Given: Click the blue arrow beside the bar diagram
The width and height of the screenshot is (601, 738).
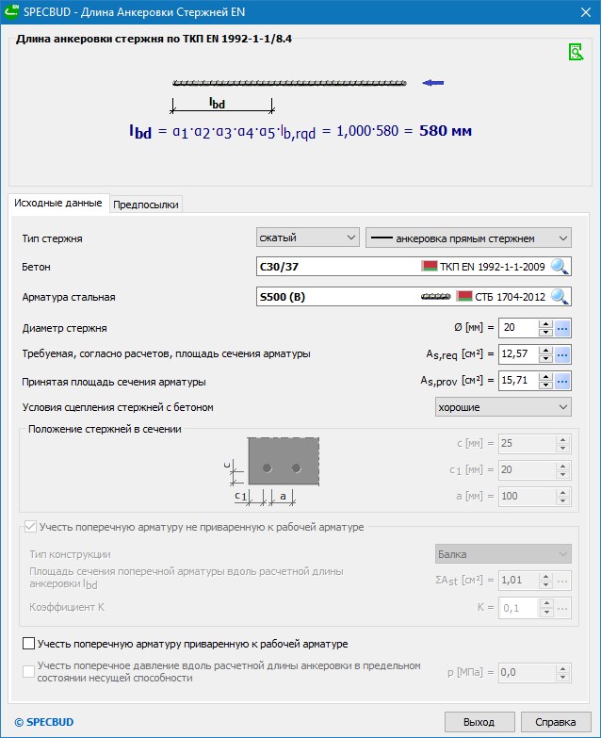Looking at the screenshot, I should [x=432, y=84].
